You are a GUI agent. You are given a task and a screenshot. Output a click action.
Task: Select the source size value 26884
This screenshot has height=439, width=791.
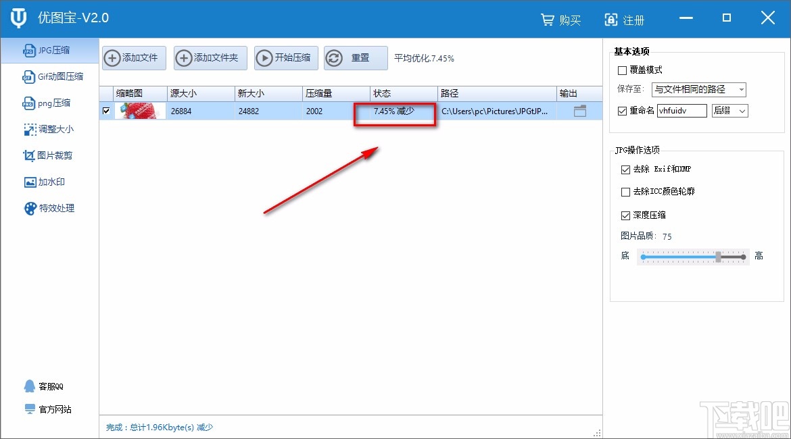[x=181, y=111]
